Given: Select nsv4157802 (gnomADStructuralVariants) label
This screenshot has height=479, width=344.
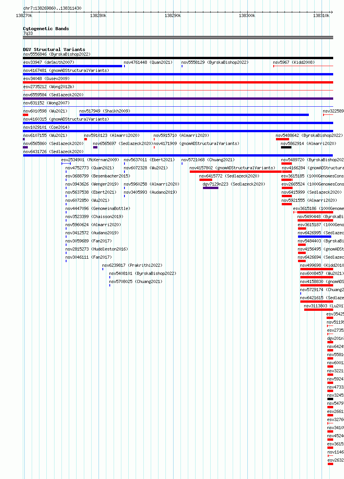Looking at the screenshot, I should 232,168.
